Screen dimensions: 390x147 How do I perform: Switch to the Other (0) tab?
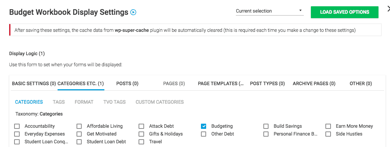[x=361, y=84]
